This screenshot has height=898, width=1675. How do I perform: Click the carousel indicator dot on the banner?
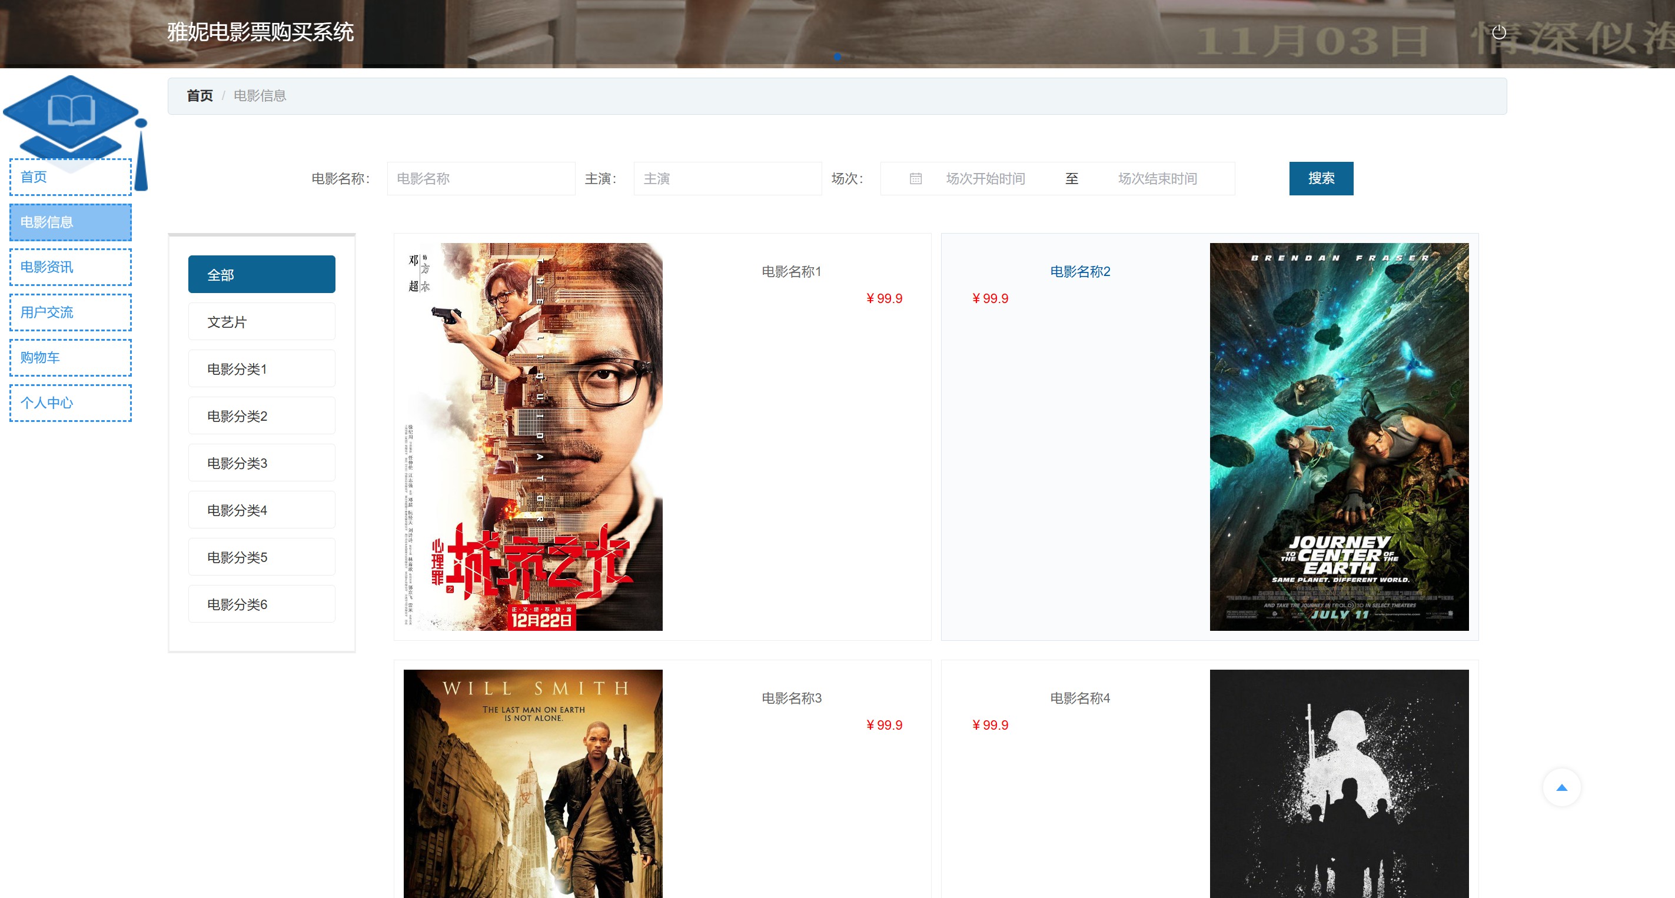point(837,56)
